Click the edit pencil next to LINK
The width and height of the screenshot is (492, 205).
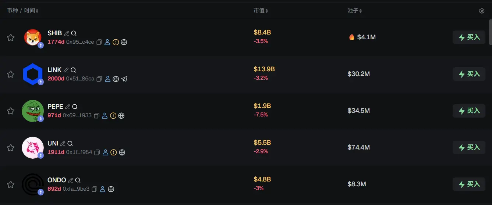click(x=66, y=70)
